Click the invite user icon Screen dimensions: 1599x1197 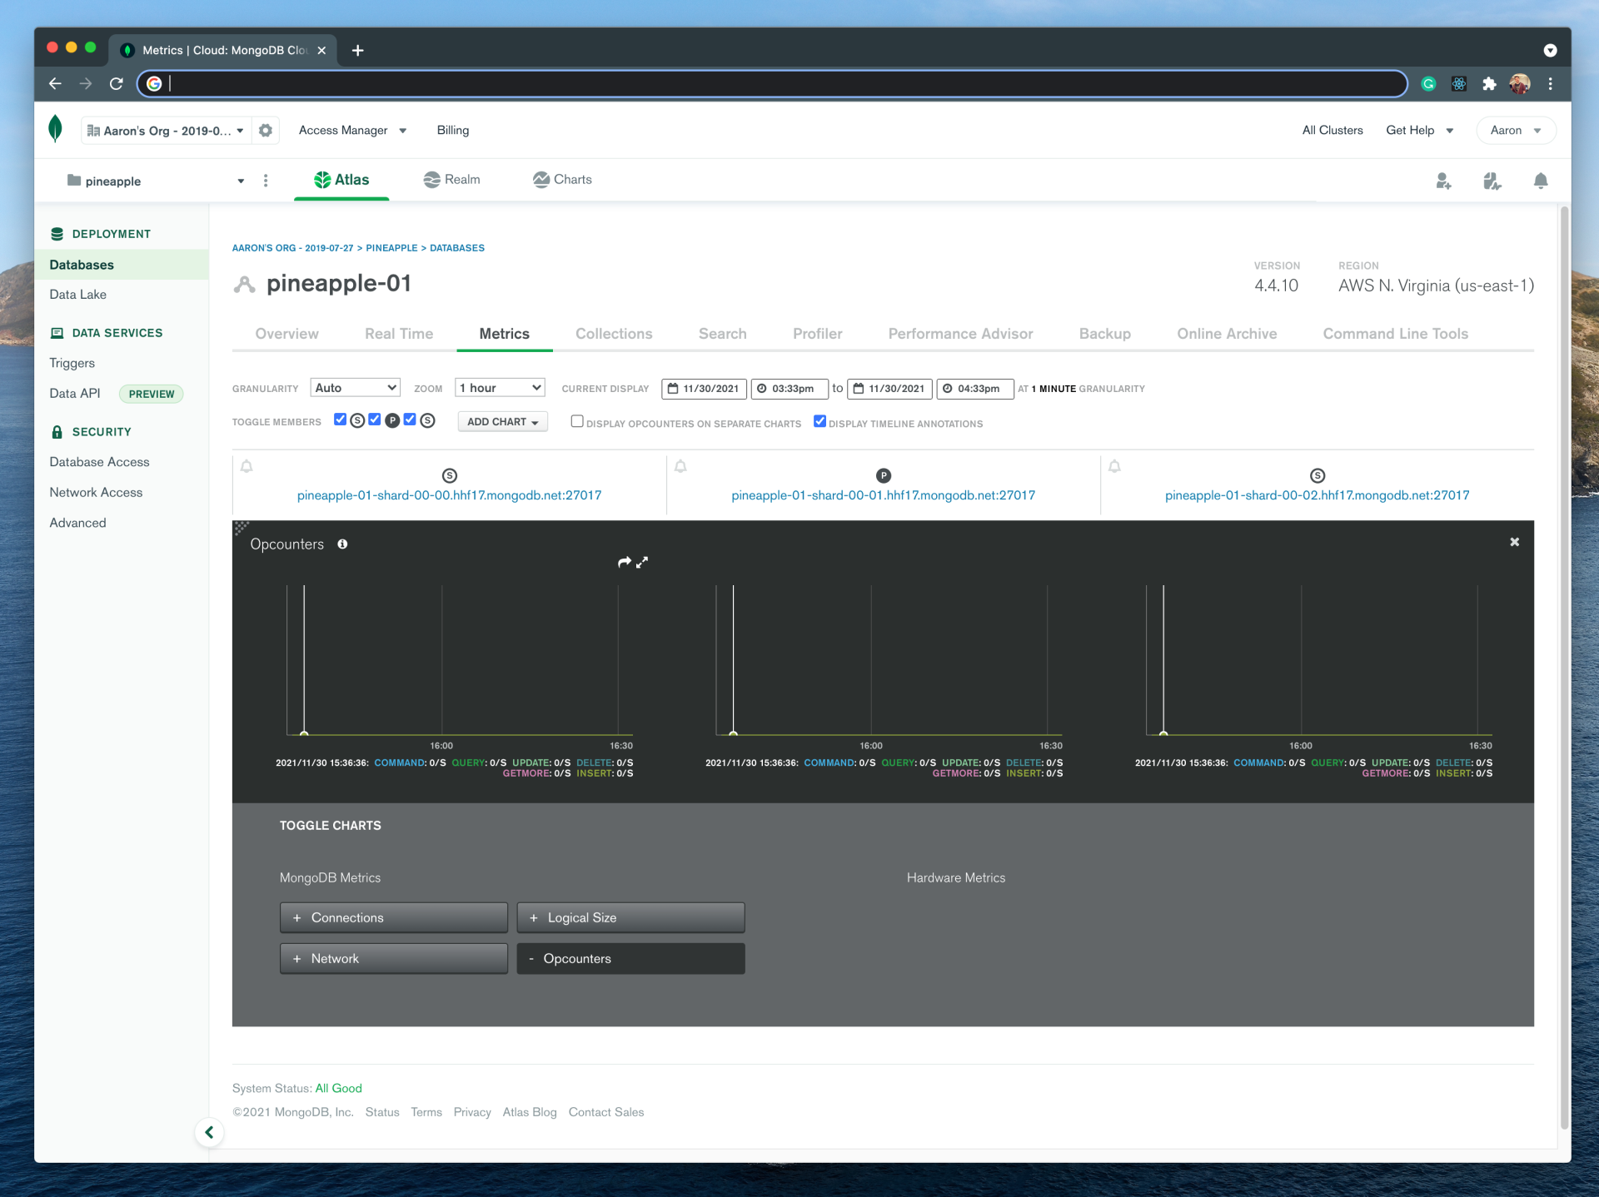[1444, 181]
